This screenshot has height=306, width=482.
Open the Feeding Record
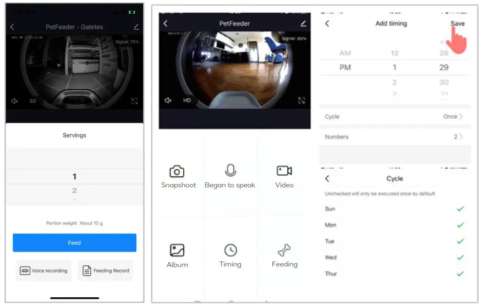tap(106, 271)
